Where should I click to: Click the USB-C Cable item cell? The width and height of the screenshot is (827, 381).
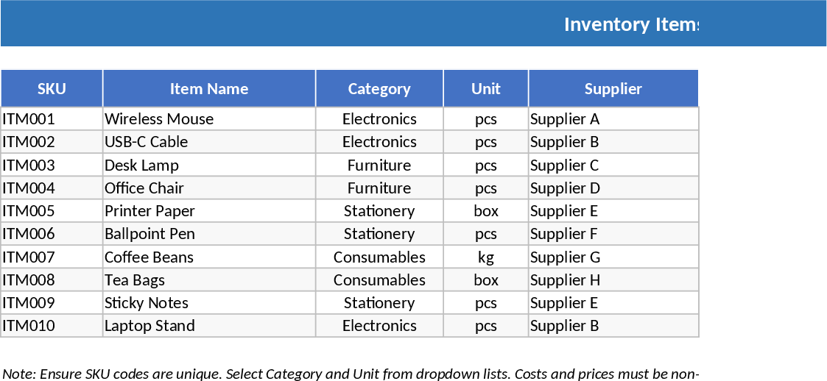point(209,142)
